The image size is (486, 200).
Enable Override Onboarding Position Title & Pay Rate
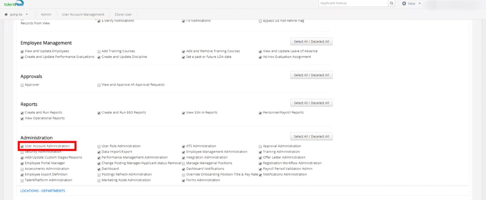pyautogui.click(x=183, y=175)
